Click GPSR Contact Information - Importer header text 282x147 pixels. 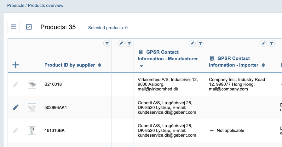[x=233, y=62]
